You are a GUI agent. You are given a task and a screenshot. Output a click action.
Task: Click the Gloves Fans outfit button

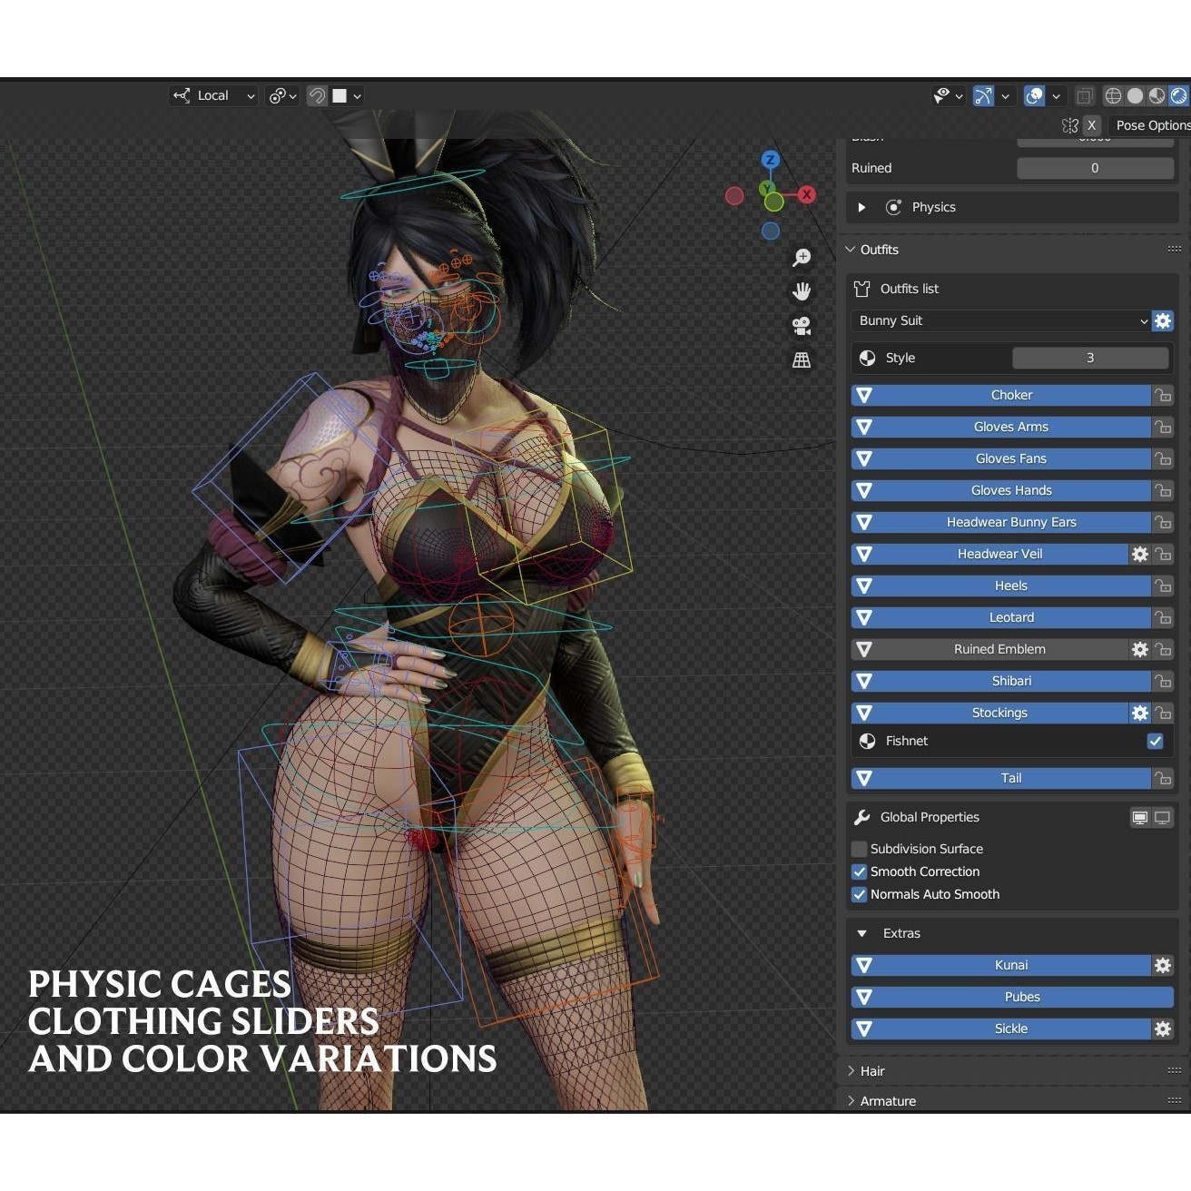click(x=1010, y=458)
